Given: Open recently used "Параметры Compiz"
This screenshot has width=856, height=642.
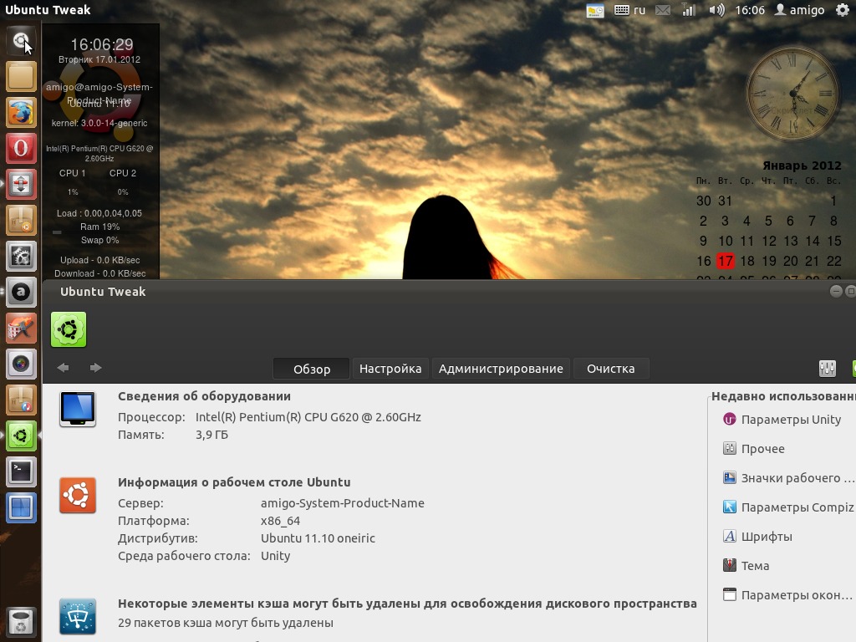Looking at the screenshot, I should tap(787, 507).
